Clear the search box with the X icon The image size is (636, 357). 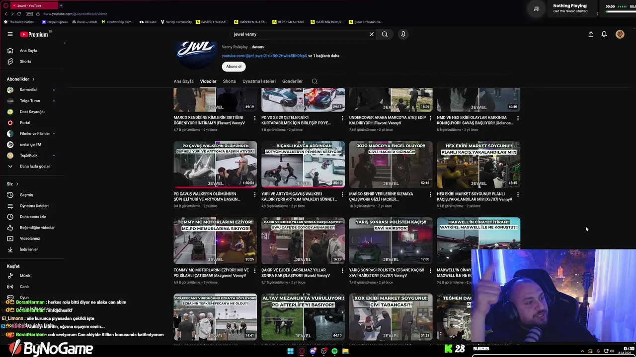(371, 34)
